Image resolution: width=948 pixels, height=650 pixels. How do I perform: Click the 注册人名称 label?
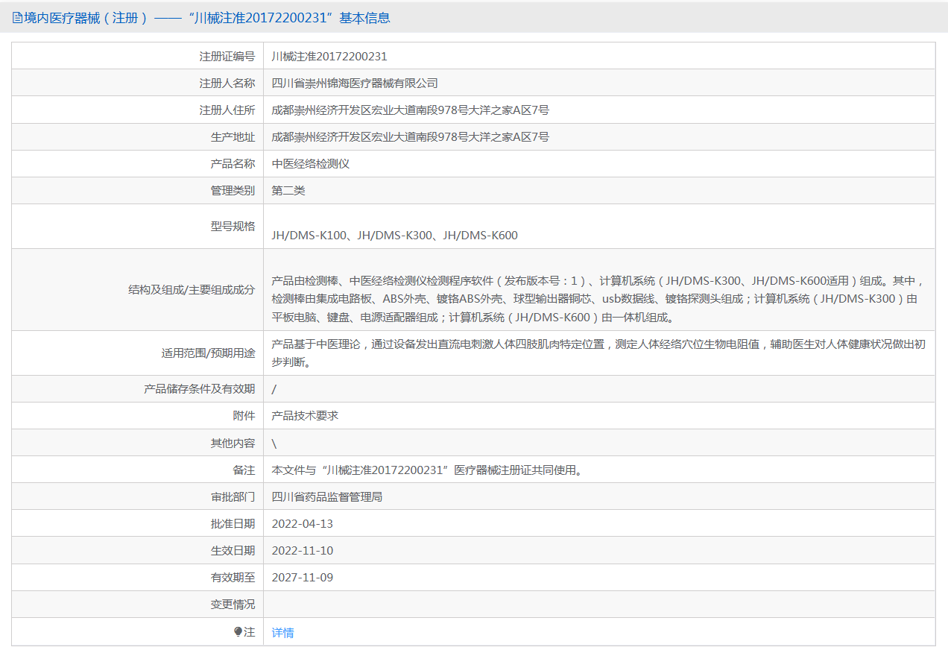pos(227,83)
